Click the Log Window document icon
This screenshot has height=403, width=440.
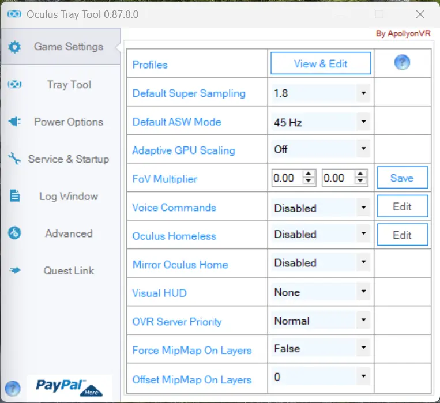pos(14,196)
